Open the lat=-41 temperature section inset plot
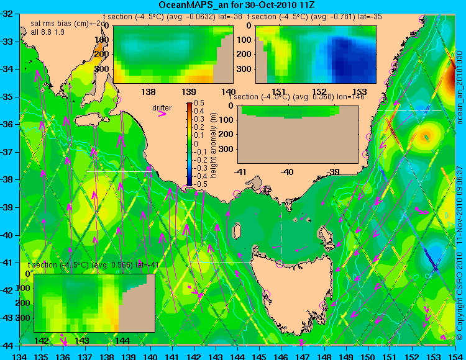 [x=94, y=303]
